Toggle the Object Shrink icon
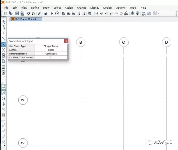This screenshot has height=150, width=178. (x=144, y=14)
